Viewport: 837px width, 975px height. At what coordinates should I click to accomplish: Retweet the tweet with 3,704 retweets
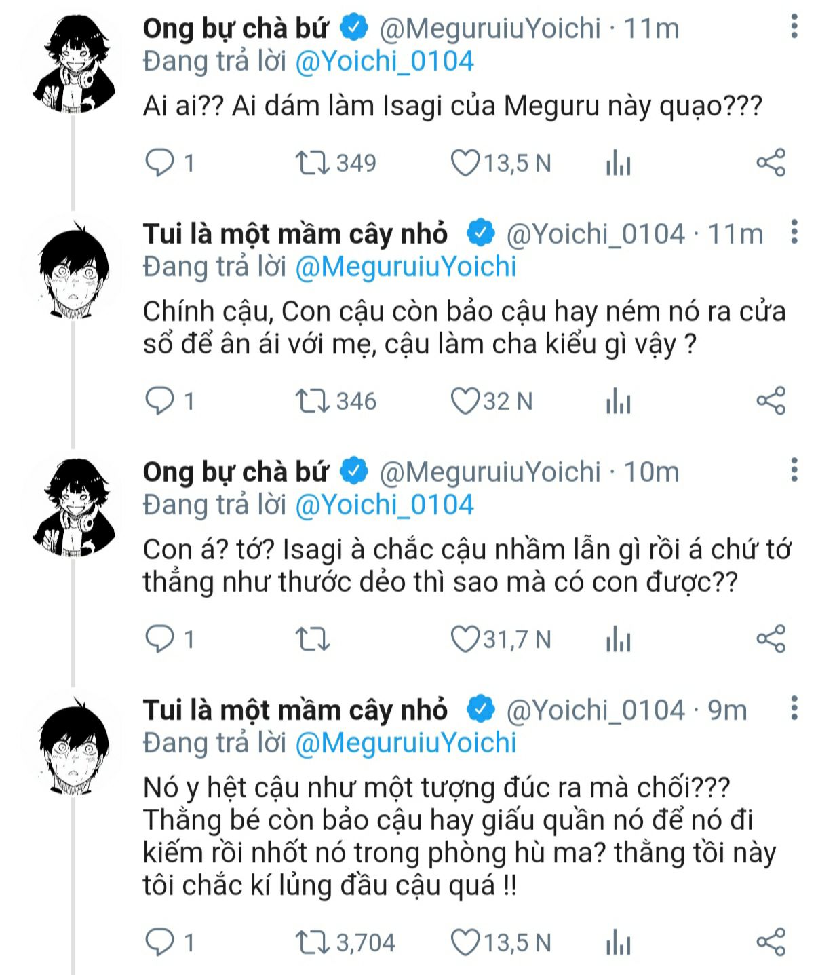[313, 942]
